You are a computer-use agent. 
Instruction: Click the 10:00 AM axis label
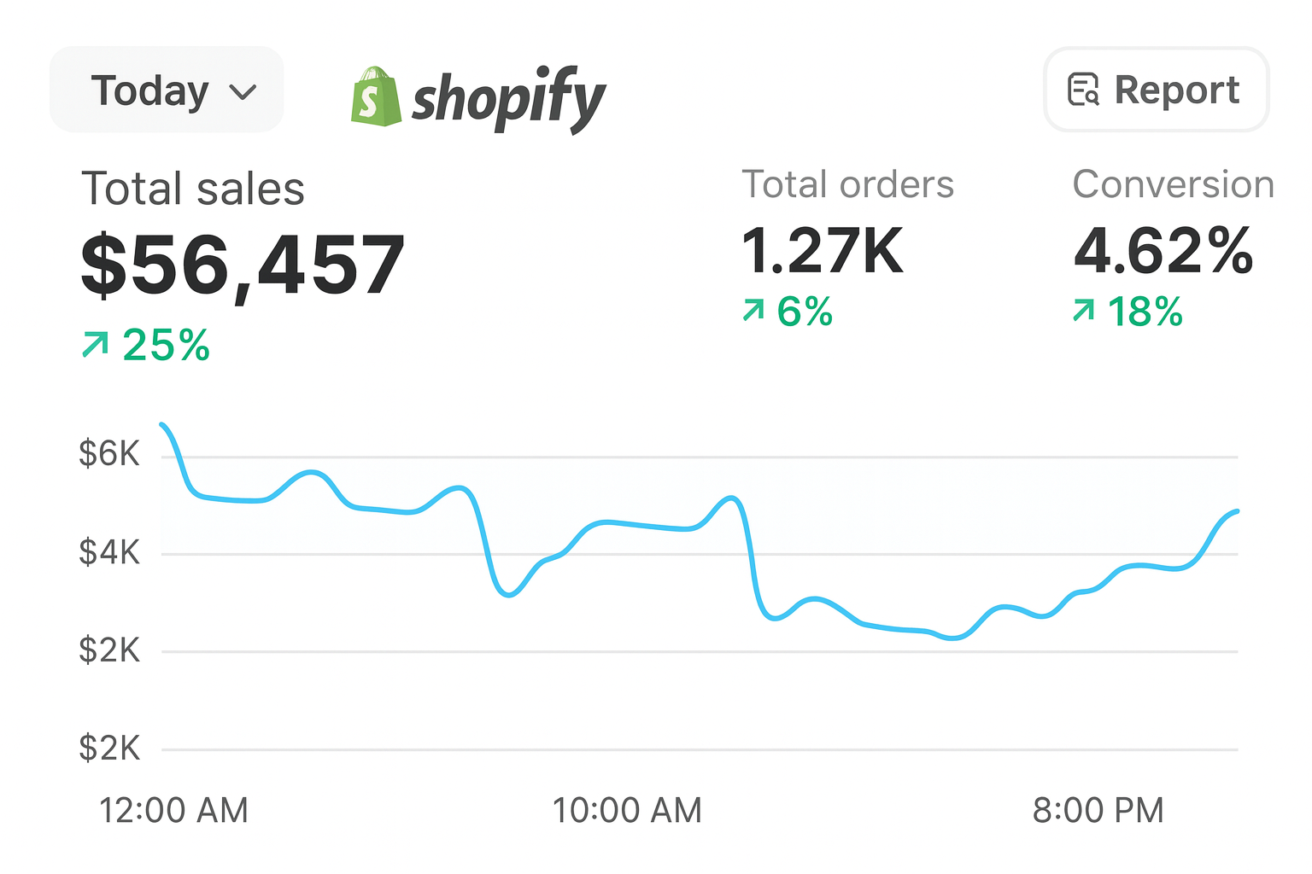[628, 809]
